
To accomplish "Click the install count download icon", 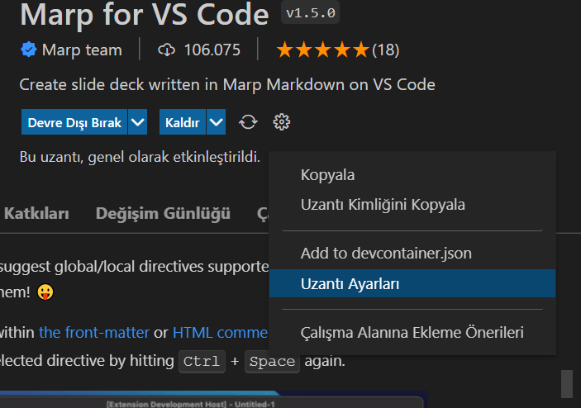I will pyautogui.click(x=167, y=50).
